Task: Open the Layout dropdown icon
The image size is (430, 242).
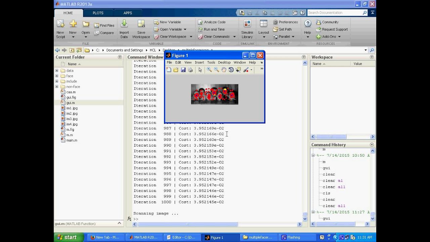Action: (264, 24)
